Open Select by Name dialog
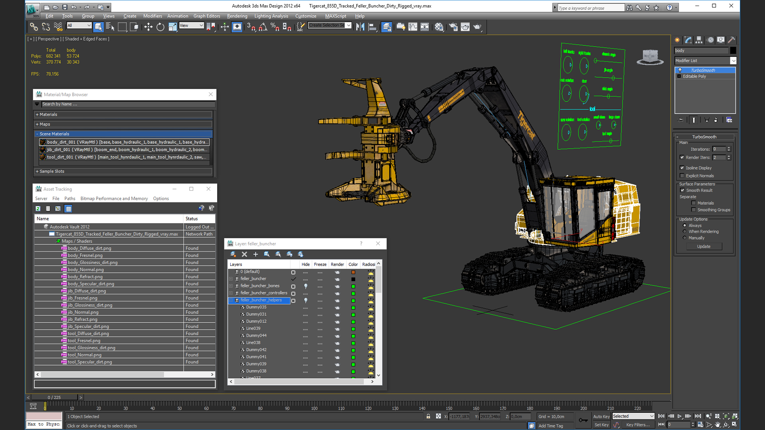765x430 pixels. [x=110, y=27]
